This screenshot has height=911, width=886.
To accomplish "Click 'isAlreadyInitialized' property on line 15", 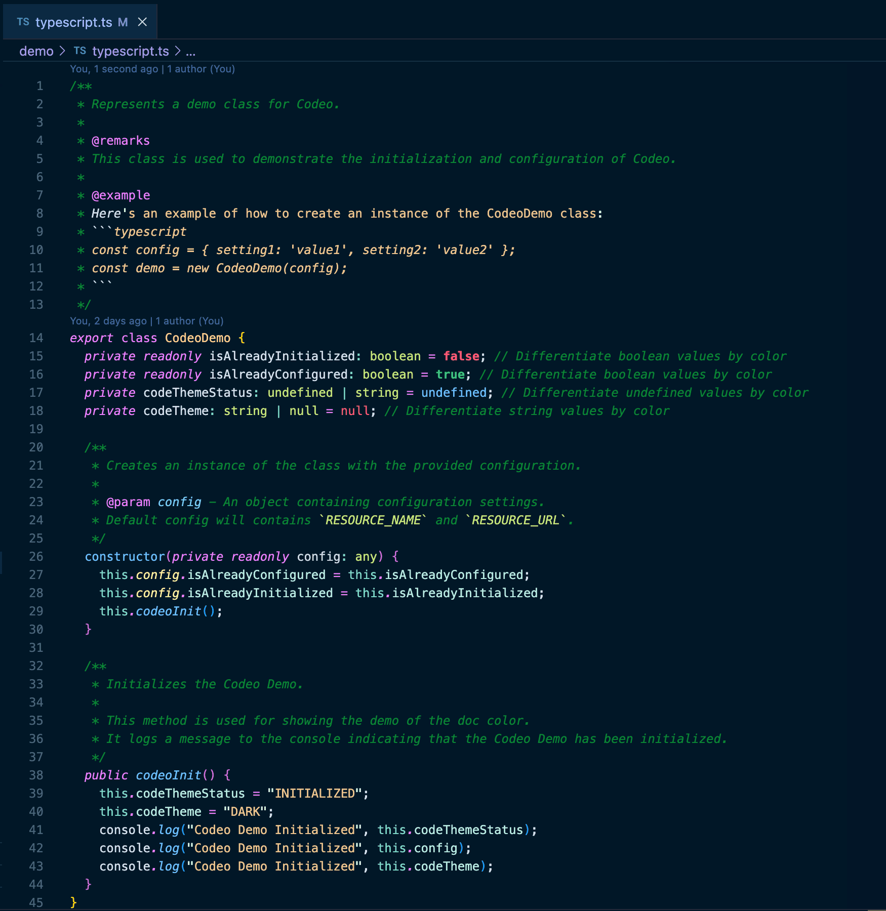I will (282, 356).
